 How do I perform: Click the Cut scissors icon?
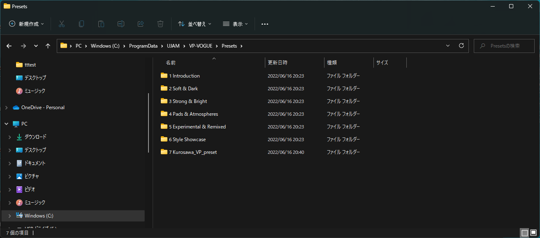(62, 24)
